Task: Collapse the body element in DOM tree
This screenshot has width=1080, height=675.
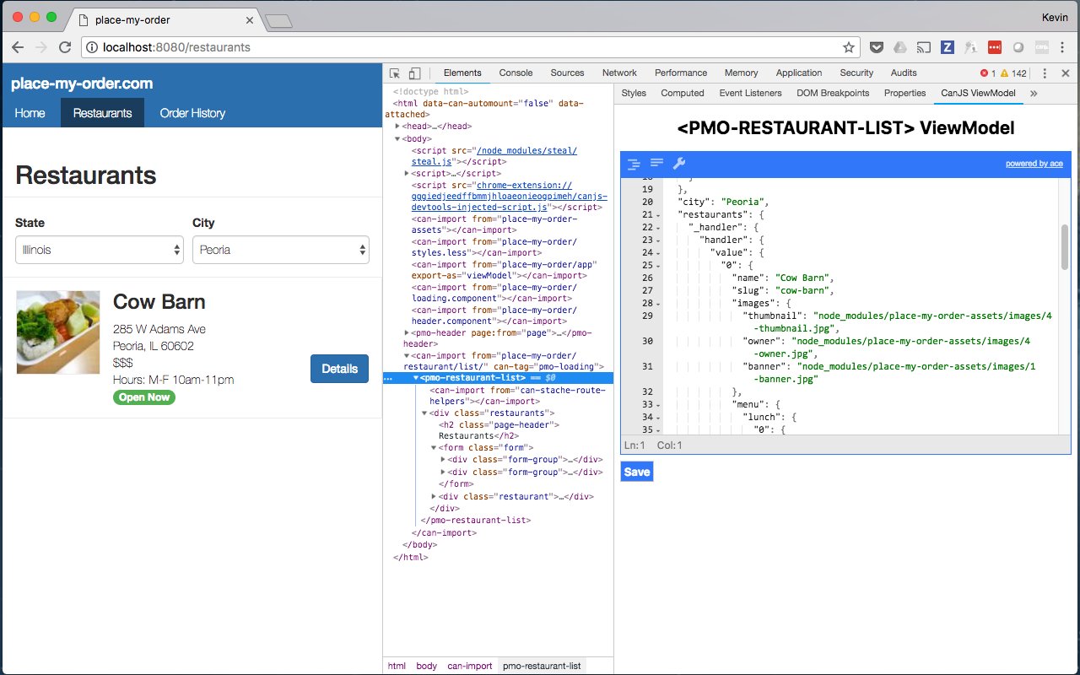Action: tap(397, 138)
